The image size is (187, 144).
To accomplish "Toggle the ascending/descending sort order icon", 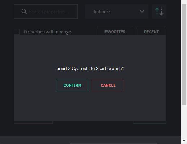I will coord(159,12).
